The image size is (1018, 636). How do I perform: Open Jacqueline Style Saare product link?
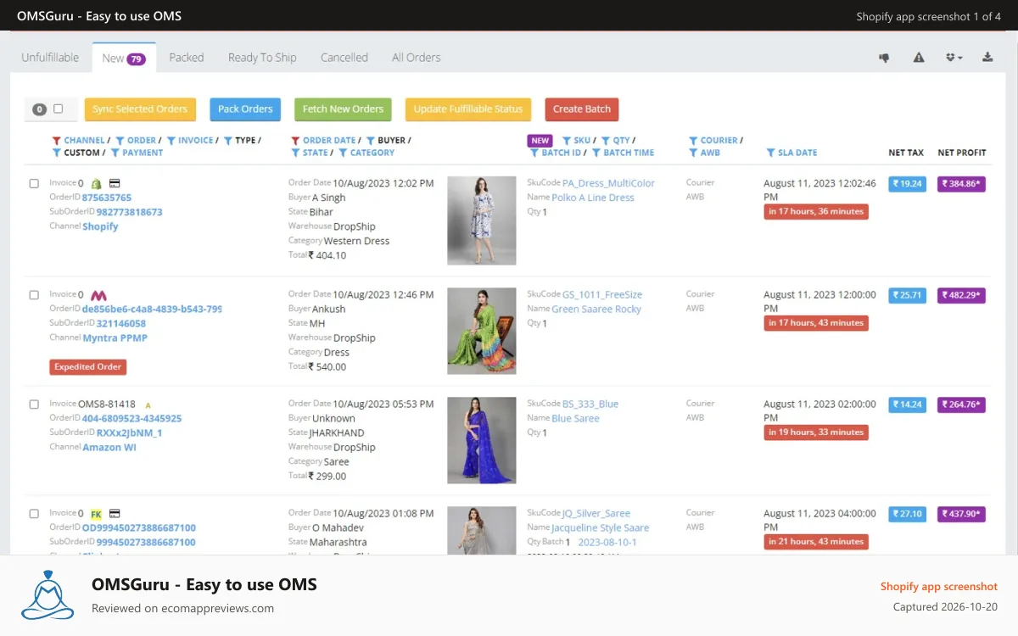(x=601, y=528)
